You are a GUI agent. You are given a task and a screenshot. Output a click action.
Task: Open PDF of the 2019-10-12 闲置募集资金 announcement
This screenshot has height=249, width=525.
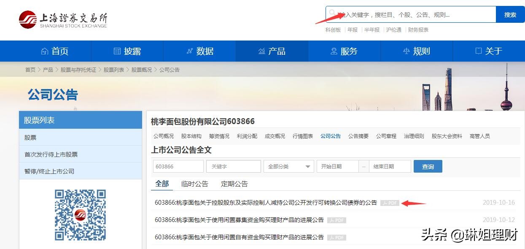[336, 220]
